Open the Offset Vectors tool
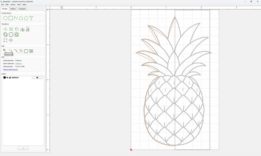 (x=5, y=35)
